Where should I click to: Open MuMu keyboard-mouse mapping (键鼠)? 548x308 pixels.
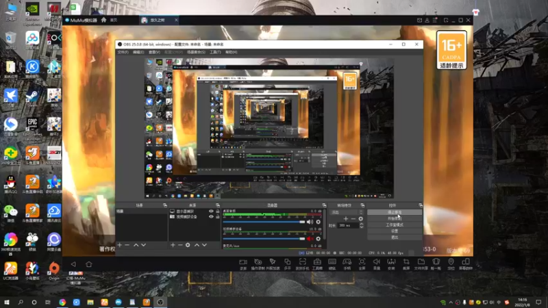tap(332, 264)
